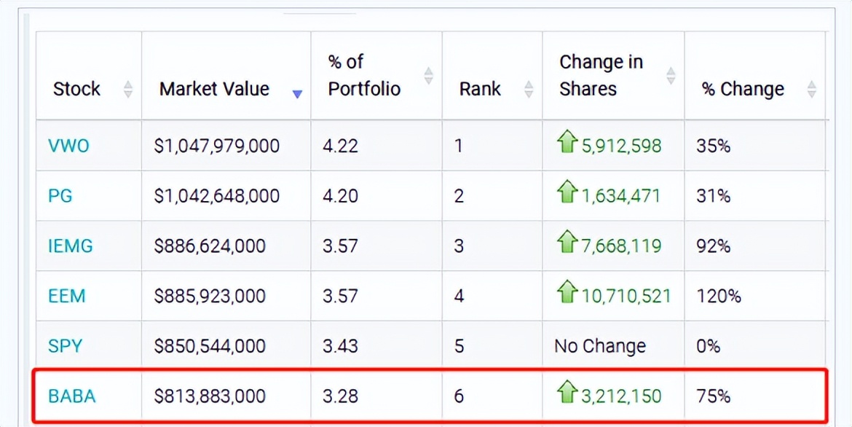Click the Stock column header text
This screenshot has width=852, height=427.
point(76,90)
